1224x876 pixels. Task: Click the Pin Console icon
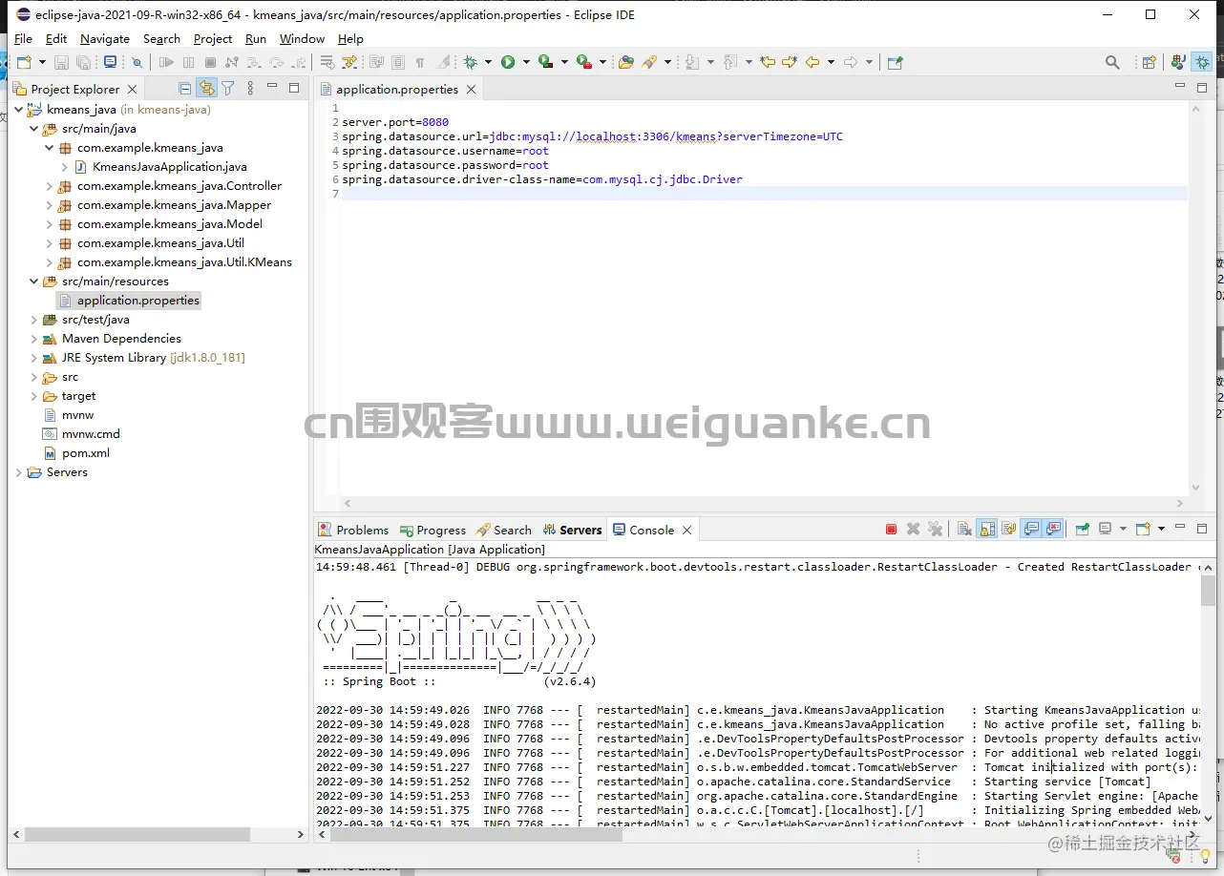point(1083,529)
